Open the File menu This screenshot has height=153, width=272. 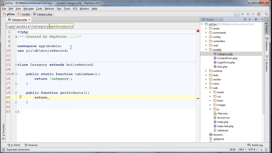4,8
